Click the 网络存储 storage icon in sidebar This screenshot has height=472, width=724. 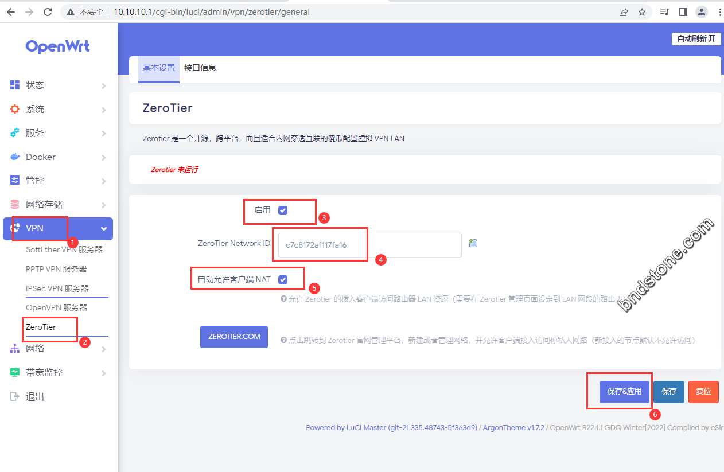[15, 204]
